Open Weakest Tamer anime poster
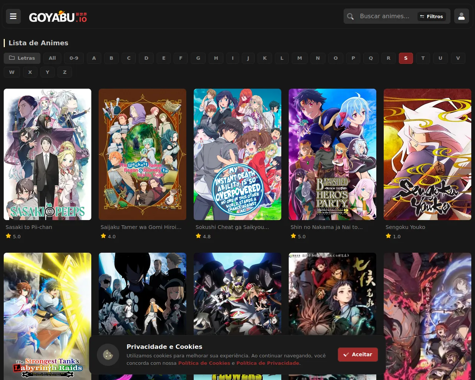 click(142, 154)
